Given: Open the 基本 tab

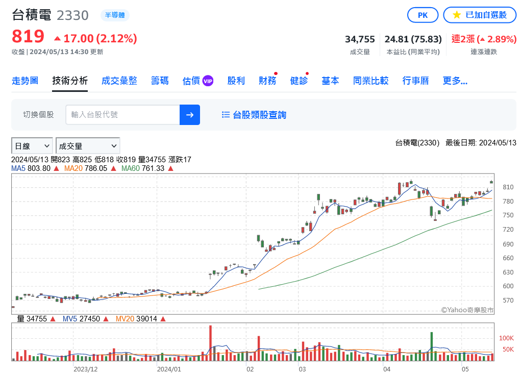Looking at the screenshot, I should click(330, 81).
